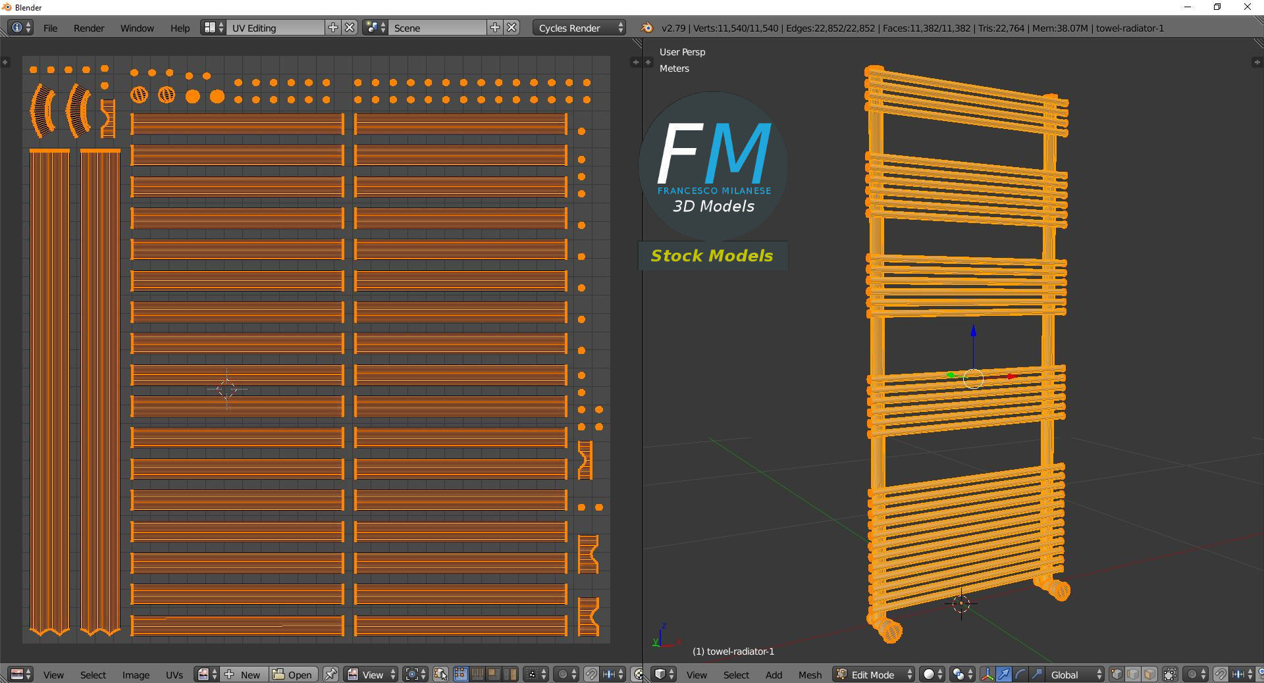Select mesh edge select mode
Screen dimensions: 1264x683
click(x=1134, y=674)
